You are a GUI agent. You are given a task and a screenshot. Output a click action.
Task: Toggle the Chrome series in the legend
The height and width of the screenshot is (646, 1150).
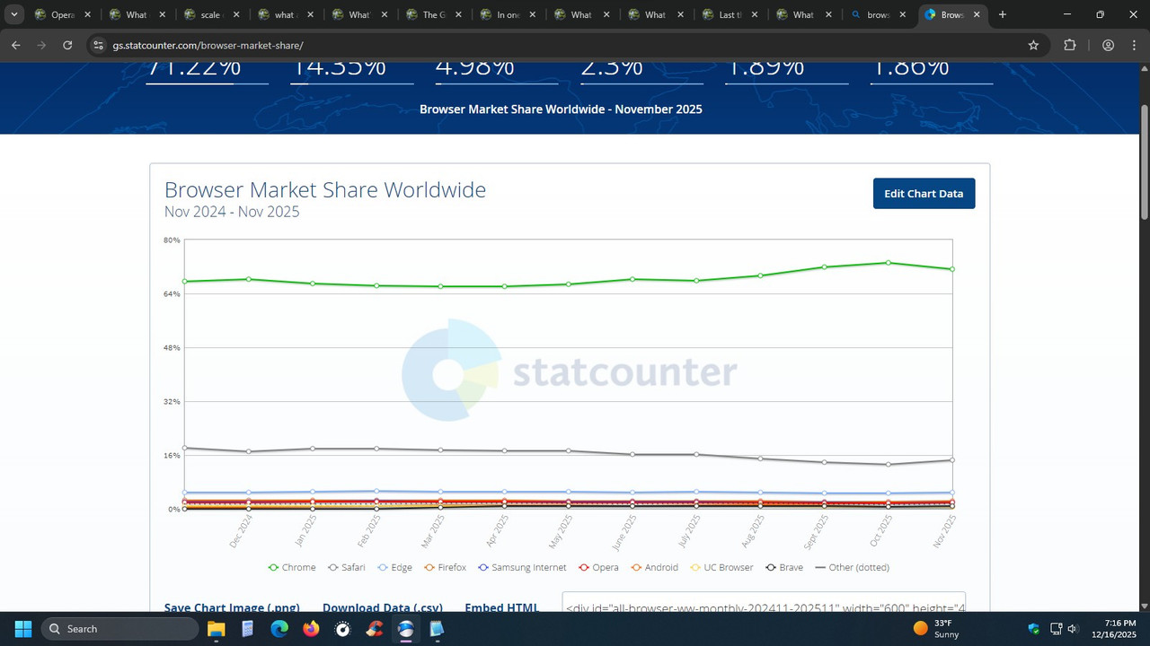click(x=293, y=567)
